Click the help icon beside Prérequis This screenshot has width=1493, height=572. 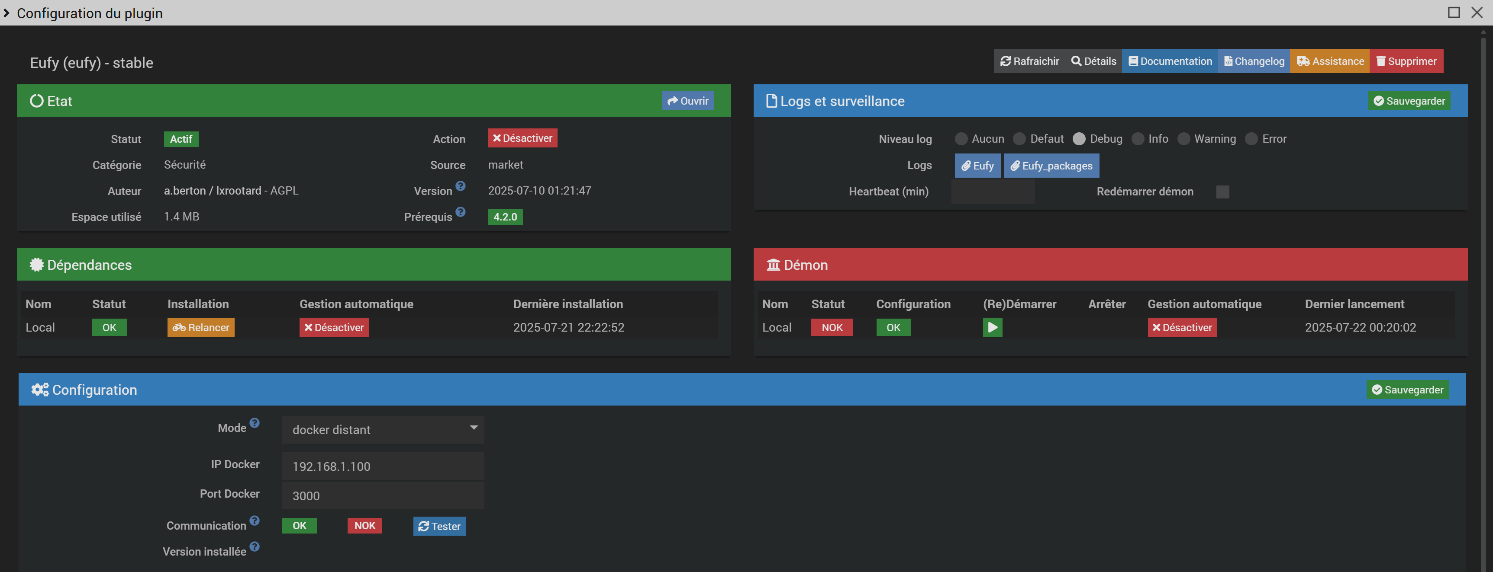point(460,212)
